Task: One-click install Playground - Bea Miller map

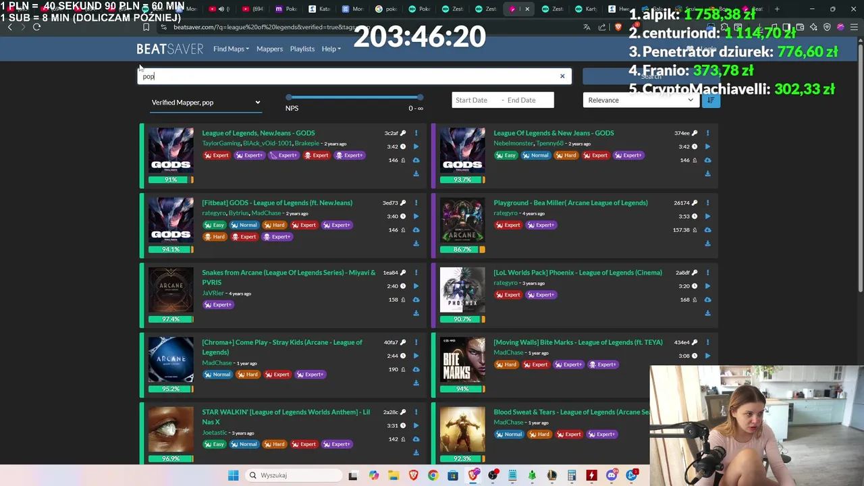Action: (x=707, y=230)
